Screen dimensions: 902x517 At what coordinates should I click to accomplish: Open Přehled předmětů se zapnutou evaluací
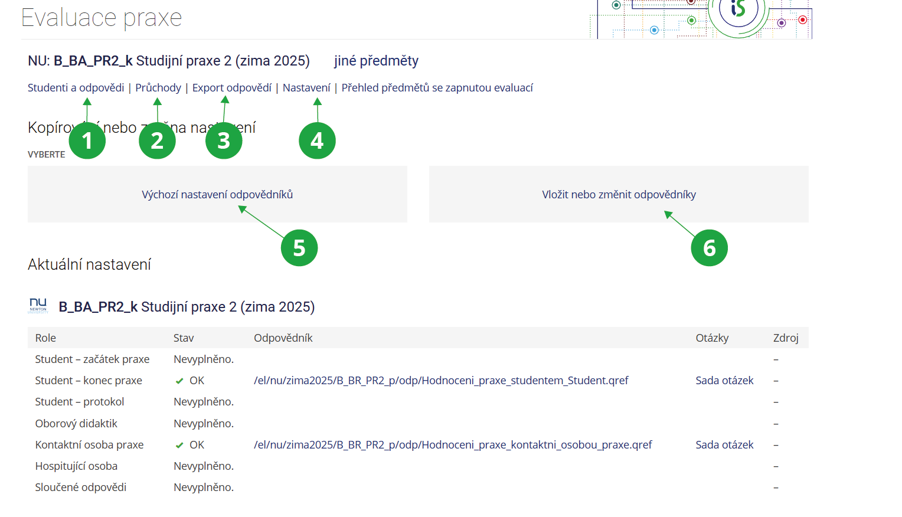pos(437,88)
